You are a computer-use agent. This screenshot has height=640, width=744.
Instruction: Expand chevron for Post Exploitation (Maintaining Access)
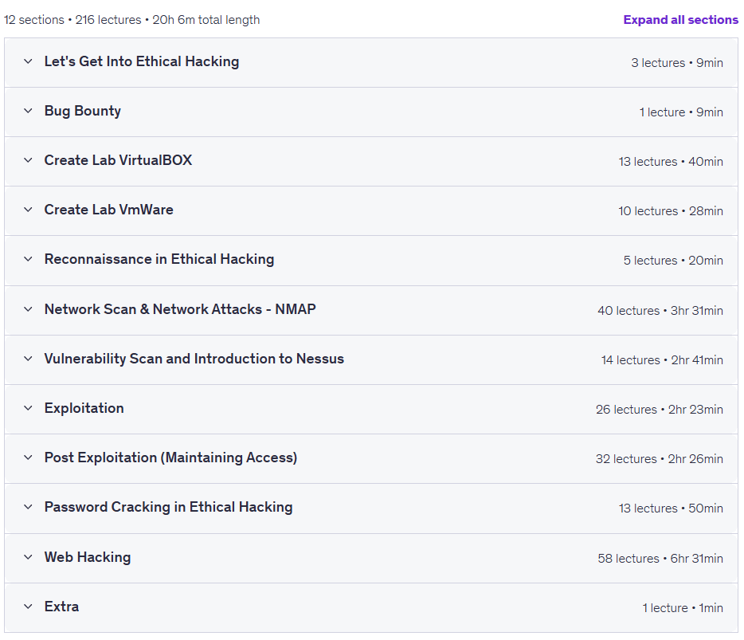29,457
